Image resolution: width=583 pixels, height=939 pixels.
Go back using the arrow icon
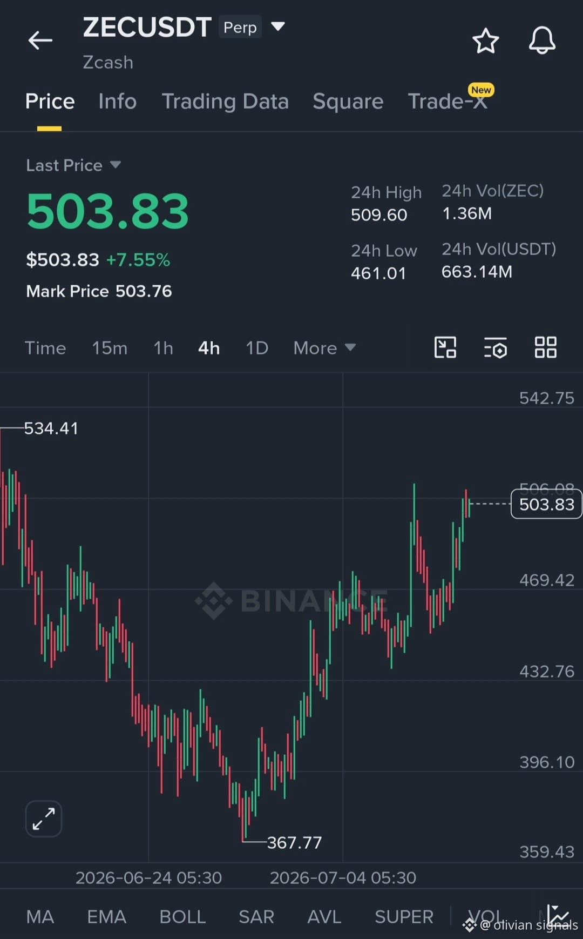coord(40,41)
